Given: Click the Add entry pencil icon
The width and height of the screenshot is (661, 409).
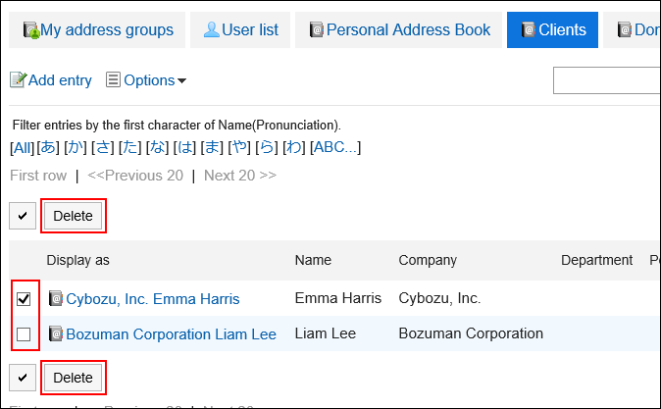Looking at the screenshot, I should coord(18,80).
